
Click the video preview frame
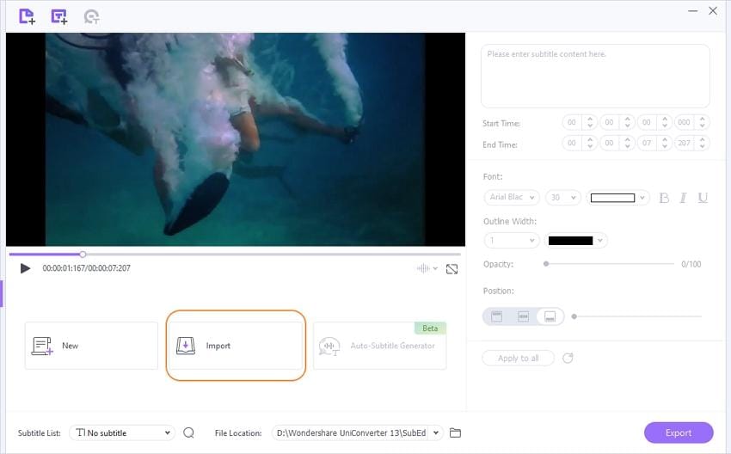coord(236,139)
